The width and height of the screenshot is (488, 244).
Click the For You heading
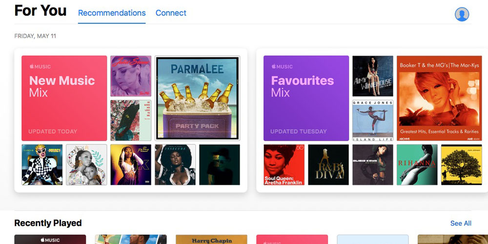[41, 11]
